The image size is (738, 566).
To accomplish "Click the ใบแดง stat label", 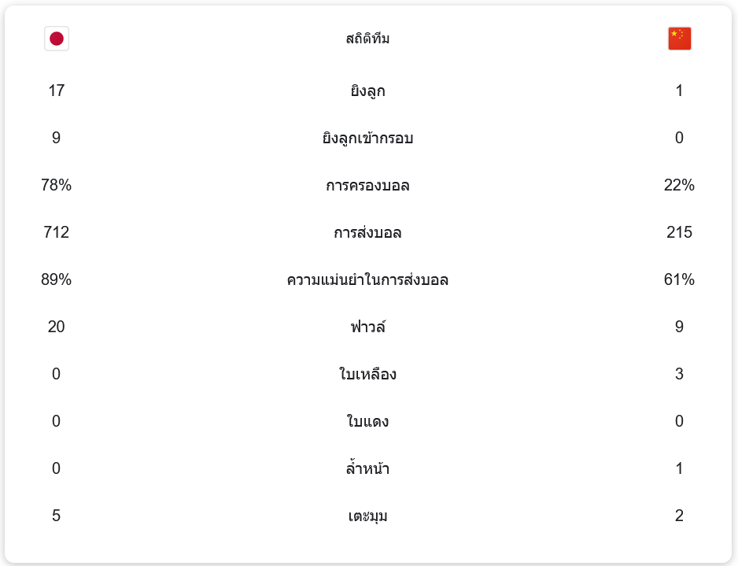I will point(367,421).
